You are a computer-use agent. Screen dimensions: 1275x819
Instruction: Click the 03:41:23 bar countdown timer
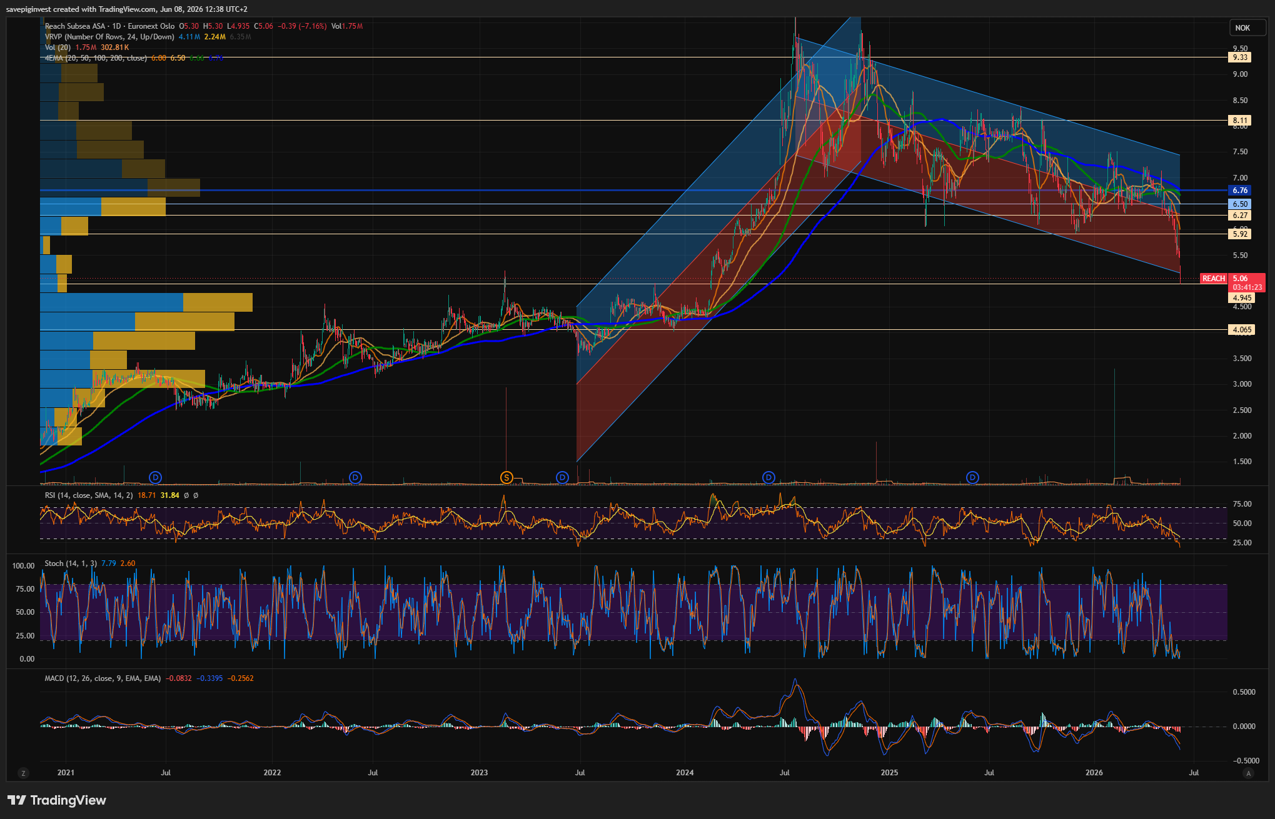1247,287
